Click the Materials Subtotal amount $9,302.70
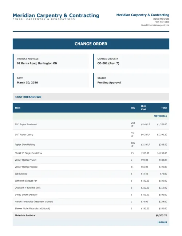 161,215
